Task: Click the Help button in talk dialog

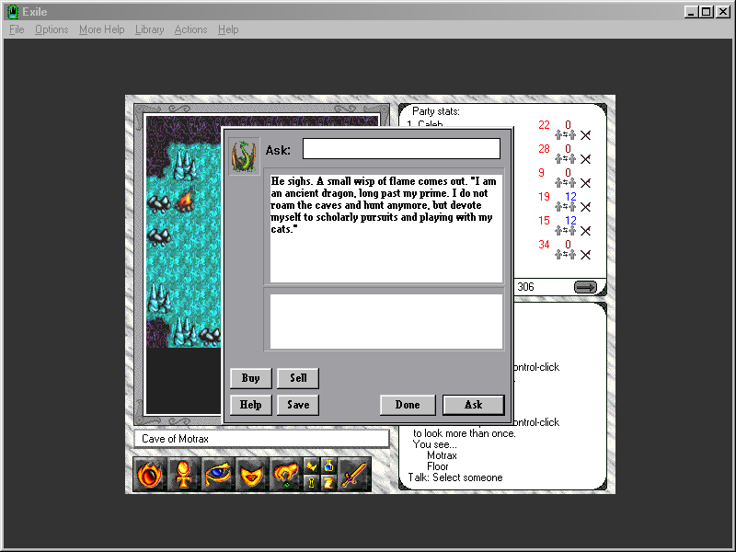Action: click(250, 405)
